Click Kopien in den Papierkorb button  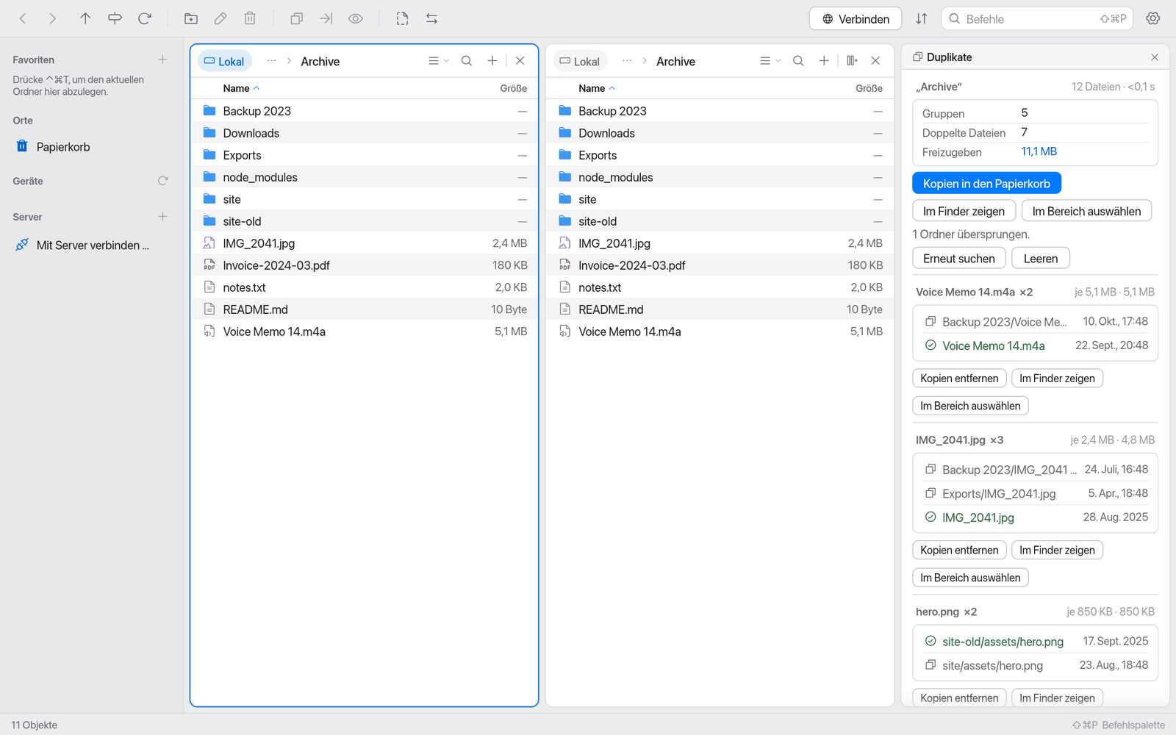986,184
